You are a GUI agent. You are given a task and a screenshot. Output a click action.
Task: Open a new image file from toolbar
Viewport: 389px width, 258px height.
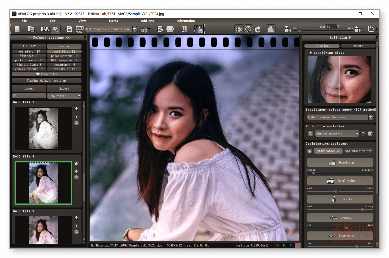pos(17,29)
